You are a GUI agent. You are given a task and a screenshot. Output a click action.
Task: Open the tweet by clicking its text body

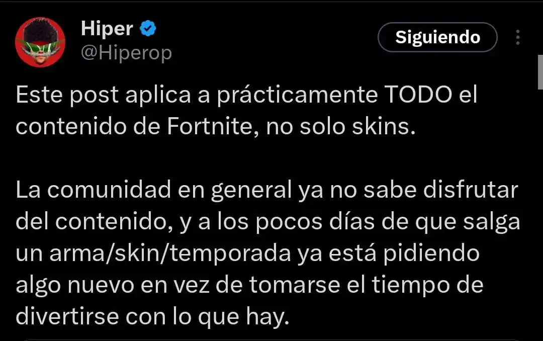[251, 221]
